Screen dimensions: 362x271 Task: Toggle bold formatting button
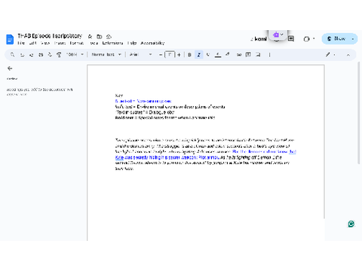[189, 54]
